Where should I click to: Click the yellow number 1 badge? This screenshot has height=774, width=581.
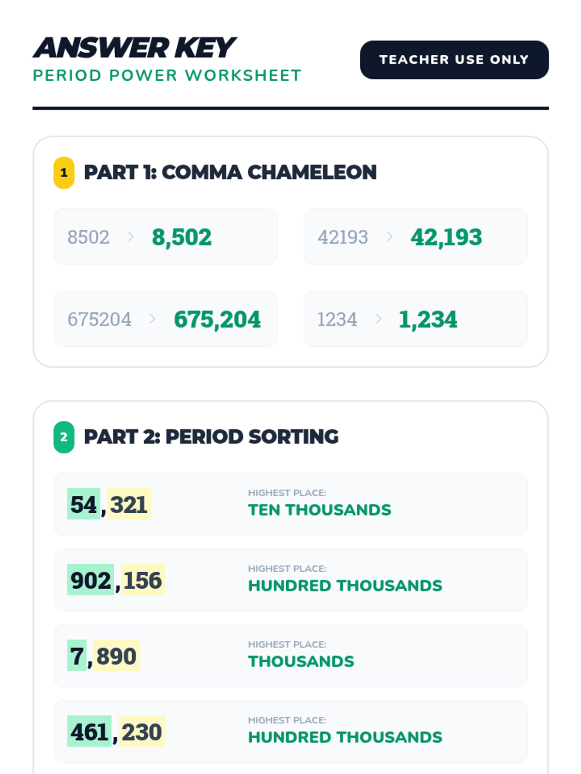click(64, 173)
